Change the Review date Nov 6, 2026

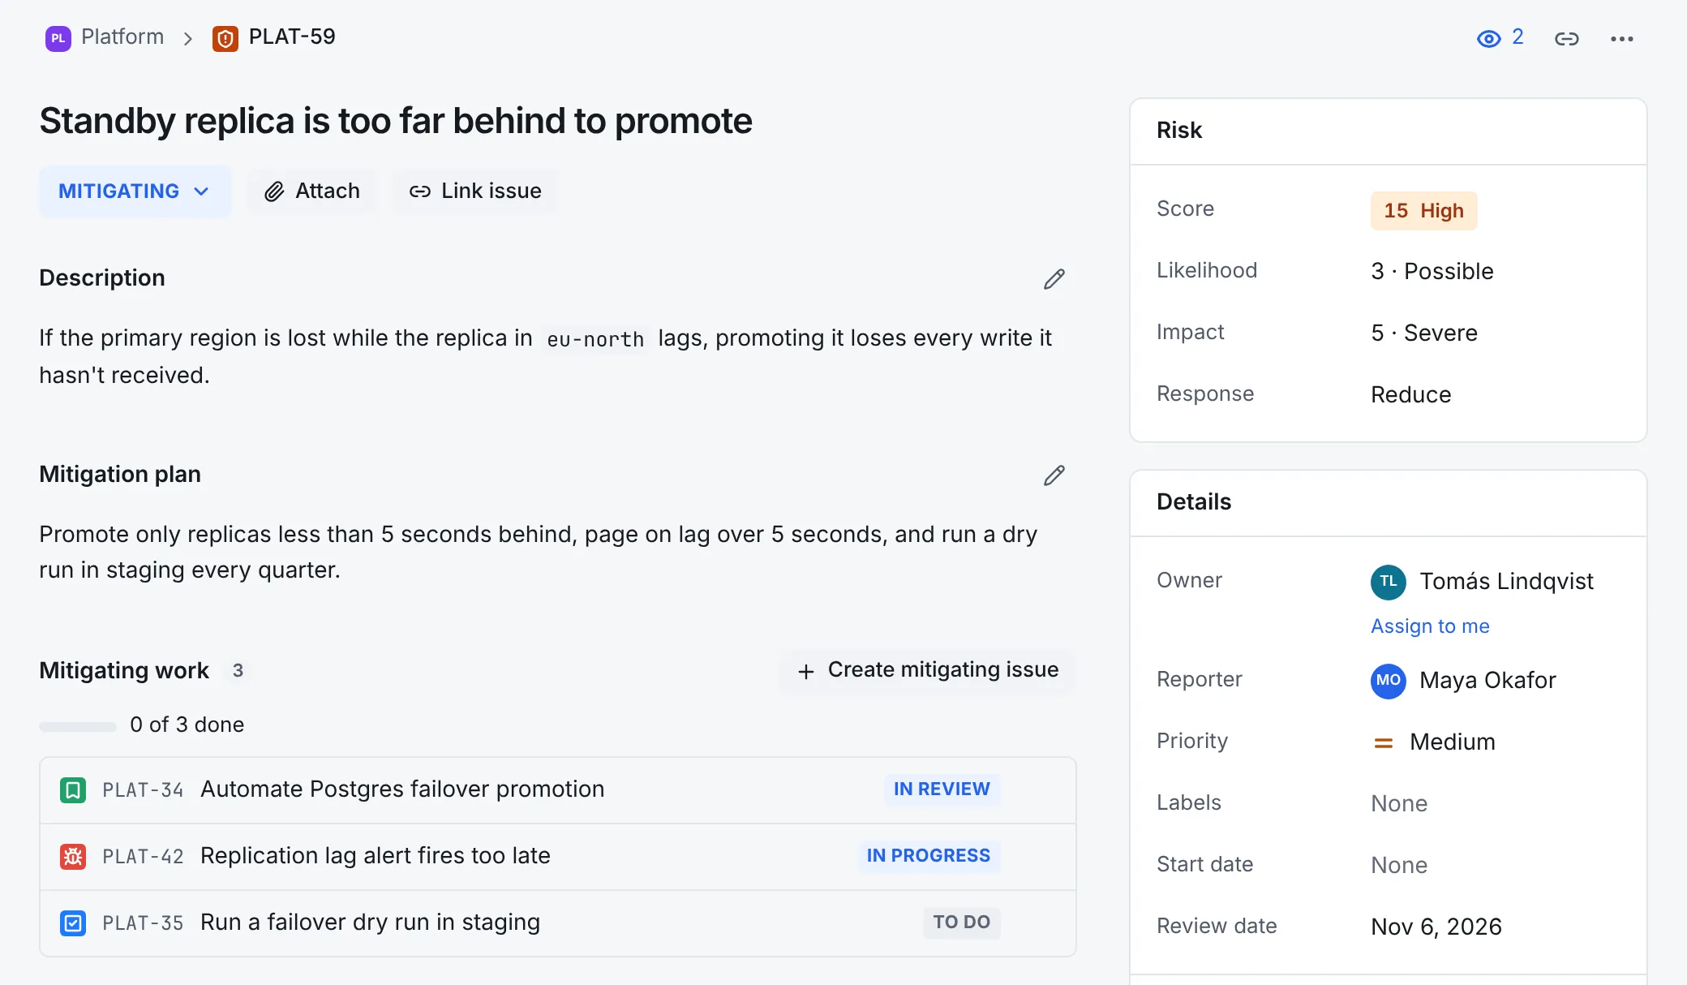[1436, 927]
